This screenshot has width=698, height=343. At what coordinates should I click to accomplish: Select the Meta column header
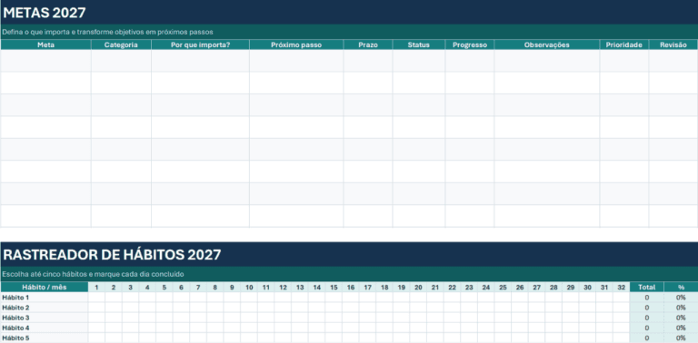click(x=45, y=44)
